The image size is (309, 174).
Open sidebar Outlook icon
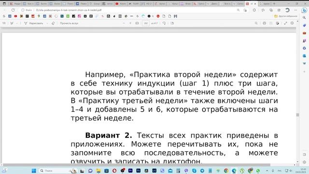click(x=304, y=56)
